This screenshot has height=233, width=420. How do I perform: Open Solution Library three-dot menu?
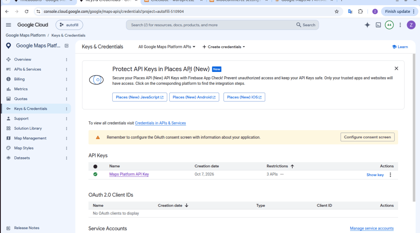(66, 128)
